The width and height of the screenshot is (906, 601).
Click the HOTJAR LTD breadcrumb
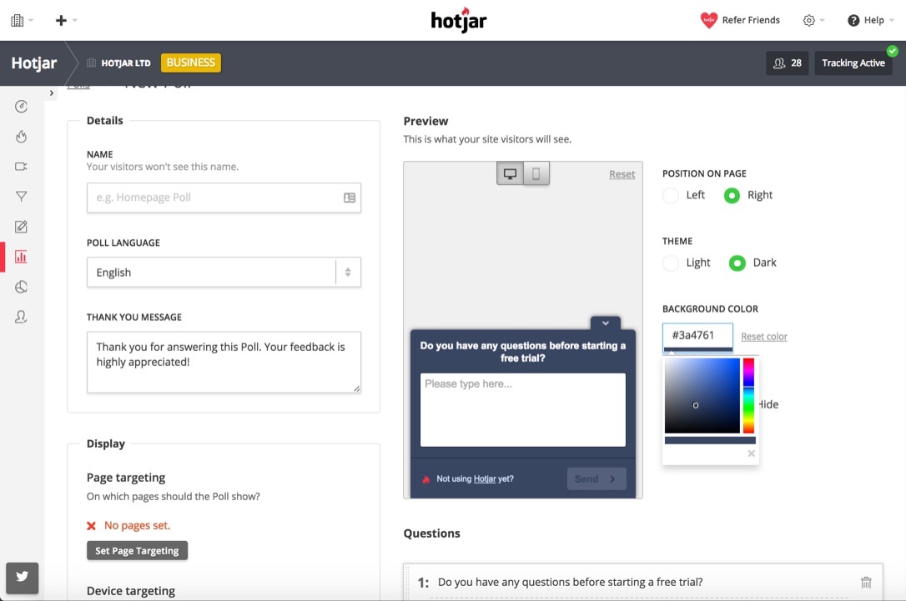point(125,63)
